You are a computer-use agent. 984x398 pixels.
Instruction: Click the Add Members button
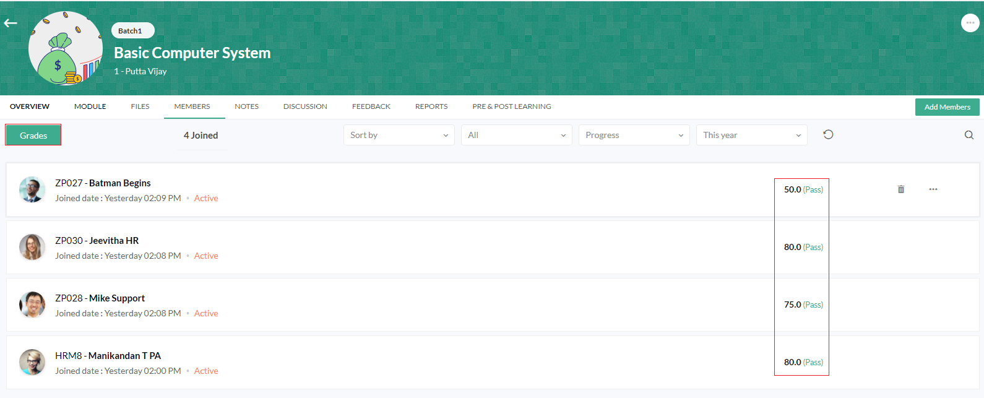pyautogui.click(x=947, y=107)
